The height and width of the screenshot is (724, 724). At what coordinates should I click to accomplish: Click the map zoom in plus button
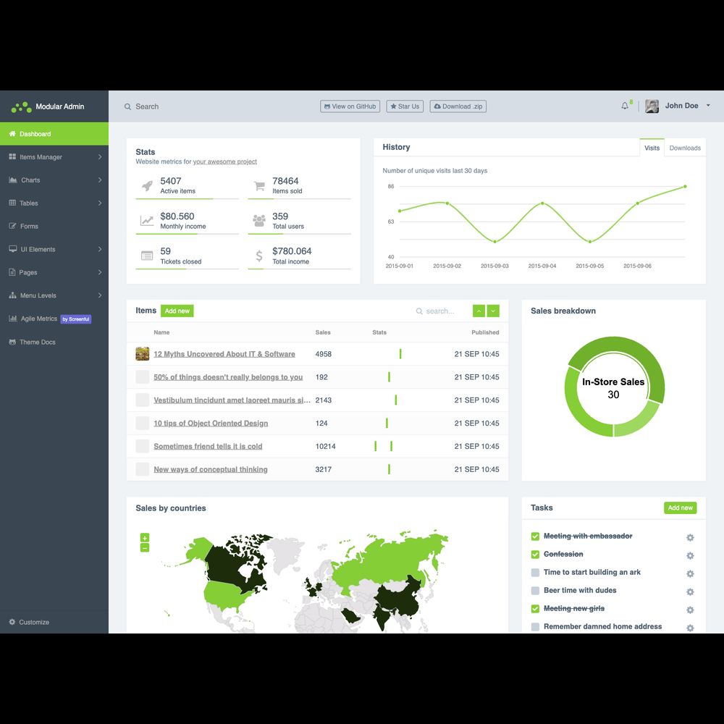point(145,538)
